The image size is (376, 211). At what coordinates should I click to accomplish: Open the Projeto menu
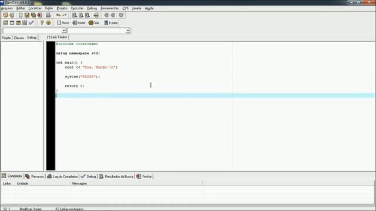(62, 8)
